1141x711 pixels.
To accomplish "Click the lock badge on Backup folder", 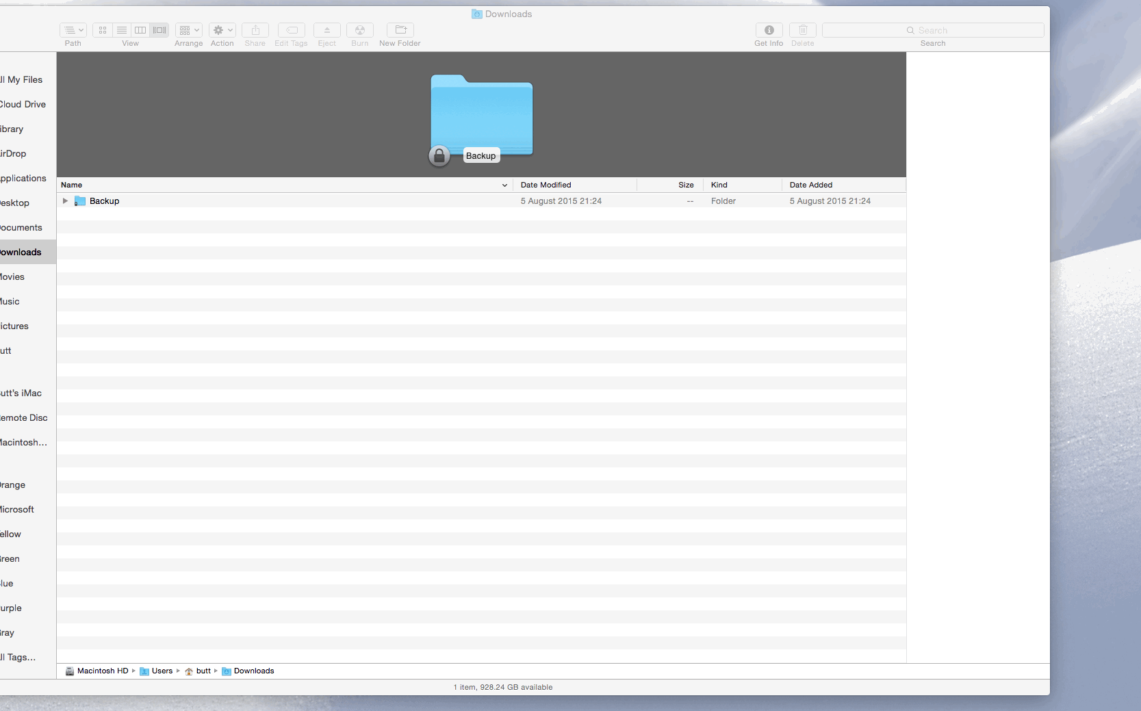I will point(439,156).
